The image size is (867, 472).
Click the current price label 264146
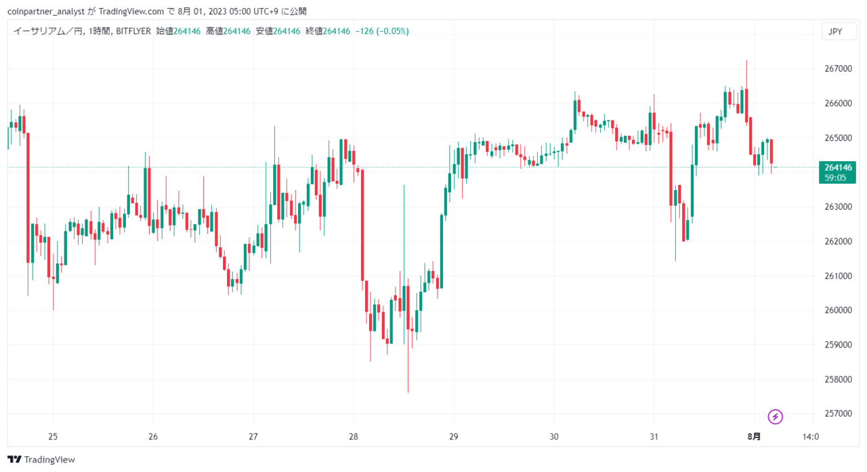click(x=839, y=167)
